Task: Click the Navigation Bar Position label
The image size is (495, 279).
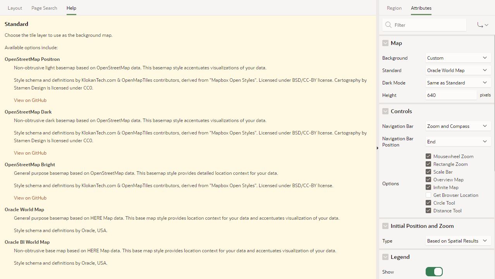Action: [398, 141]
